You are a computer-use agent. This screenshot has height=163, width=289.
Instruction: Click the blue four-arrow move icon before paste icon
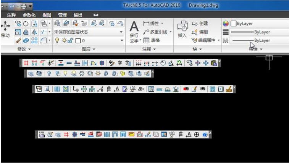206,63
